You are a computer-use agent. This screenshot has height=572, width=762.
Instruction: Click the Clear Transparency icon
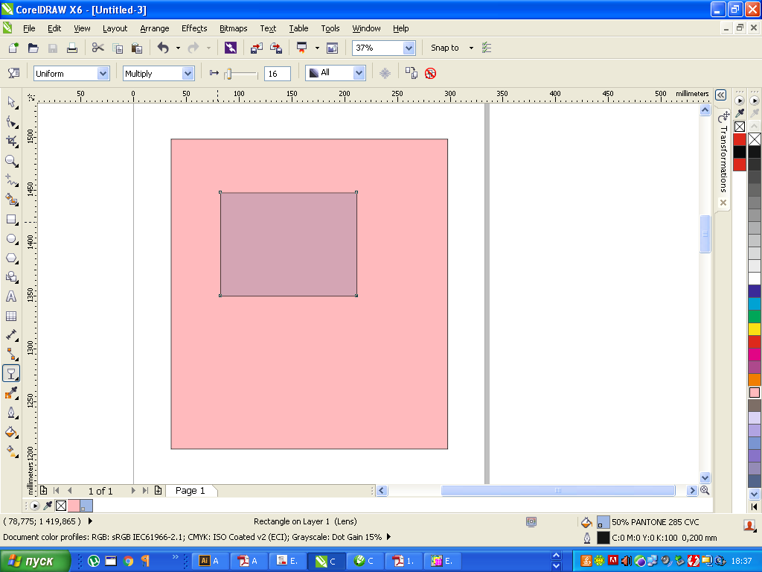pyautogui.click(x=430, y=74)
